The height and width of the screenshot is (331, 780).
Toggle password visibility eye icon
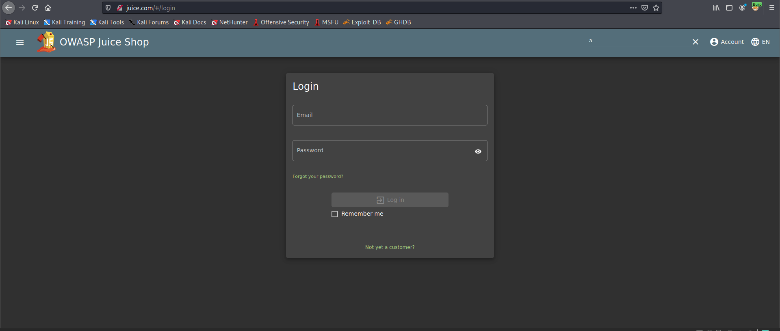(x=478, y=151)
